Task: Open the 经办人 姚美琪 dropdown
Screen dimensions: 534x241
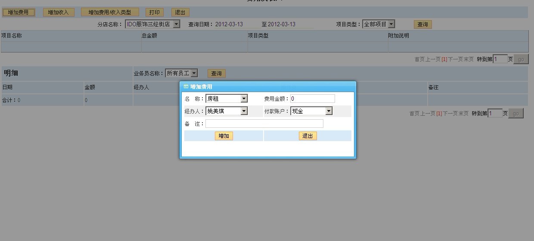Action: pyautogui.click(x=227, y=111)
